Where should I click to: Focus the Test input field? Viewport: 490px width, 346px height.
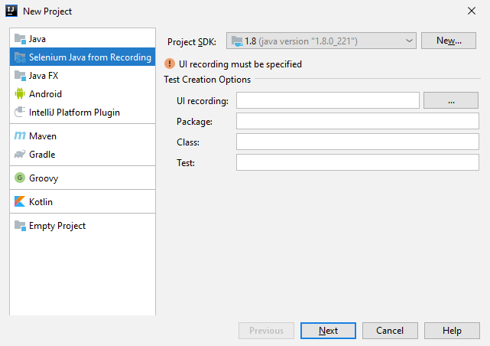[x=358, y=162]
